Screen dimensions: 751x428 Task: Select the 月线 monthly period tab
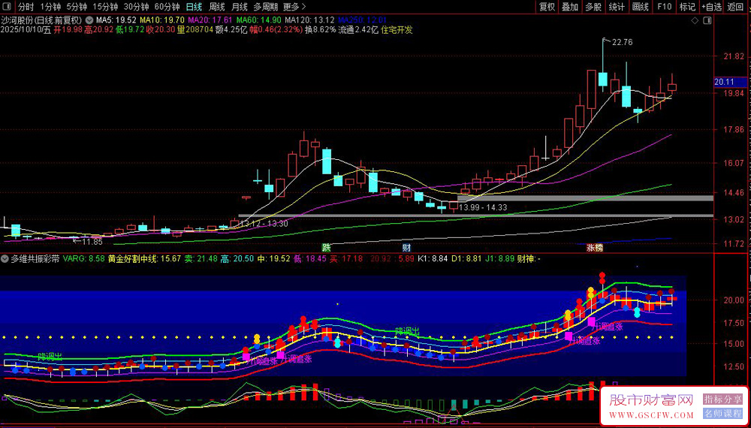point(240,7)
